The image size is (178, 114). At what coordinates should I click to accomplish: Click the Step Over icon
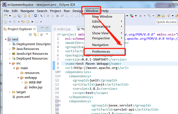click(72, 16)
